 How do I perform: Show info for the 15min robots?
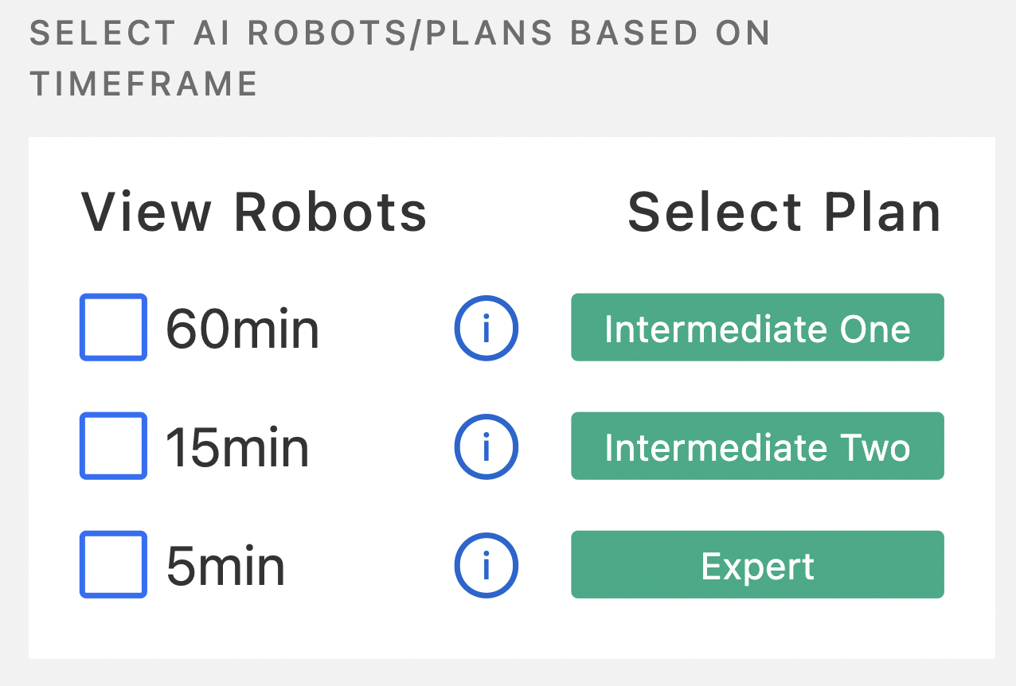487,446
